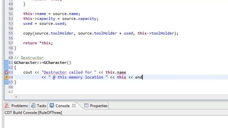The height and width of the screenshot is (128, 228).
Task: Click the "CDT Build Console [RuleOfThree]" label
Action: click(x=33, y=113)
